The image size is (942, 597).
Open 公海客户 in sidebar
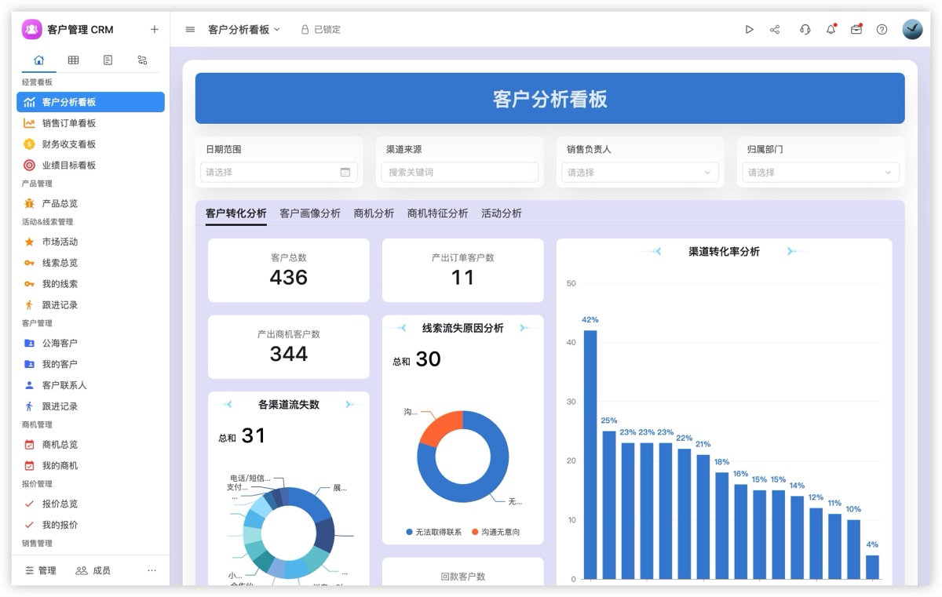90,343
